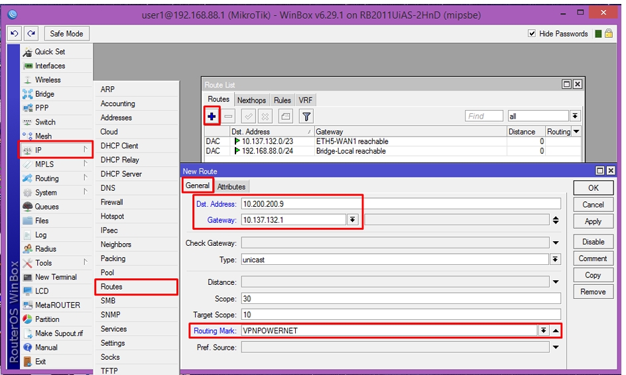Image resolution: width=626 pixels, height=375 pixels.
Task: Collapse the Routing Mark field with up arrow
Action: point(555,331)
